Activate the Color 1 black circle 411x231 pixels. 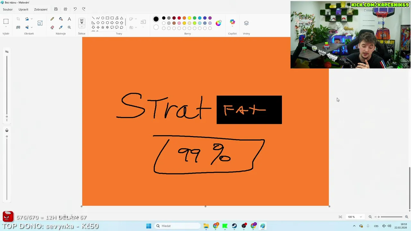click(156, 19)
